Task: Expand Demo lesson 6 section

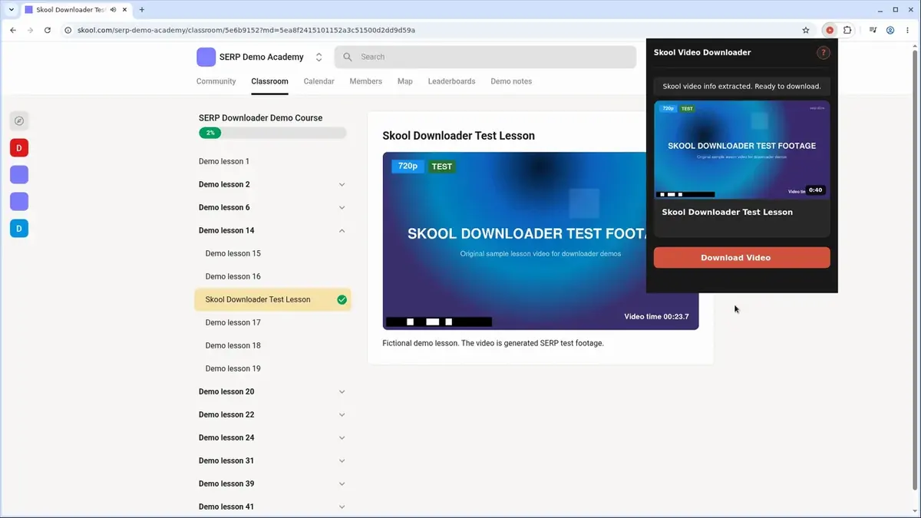Action: click(x=342, y=207)
